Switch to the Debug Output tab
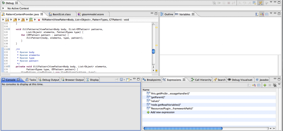283x131 pixels. point(49,80)
